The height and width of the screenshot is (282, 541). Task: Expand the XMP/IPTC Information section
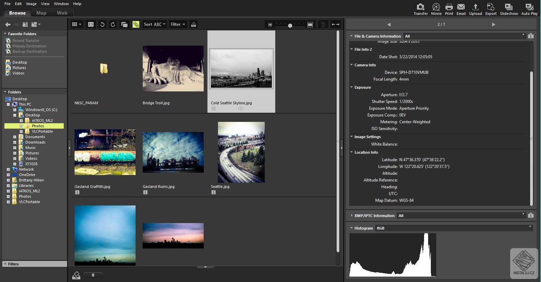click(352, 216)
